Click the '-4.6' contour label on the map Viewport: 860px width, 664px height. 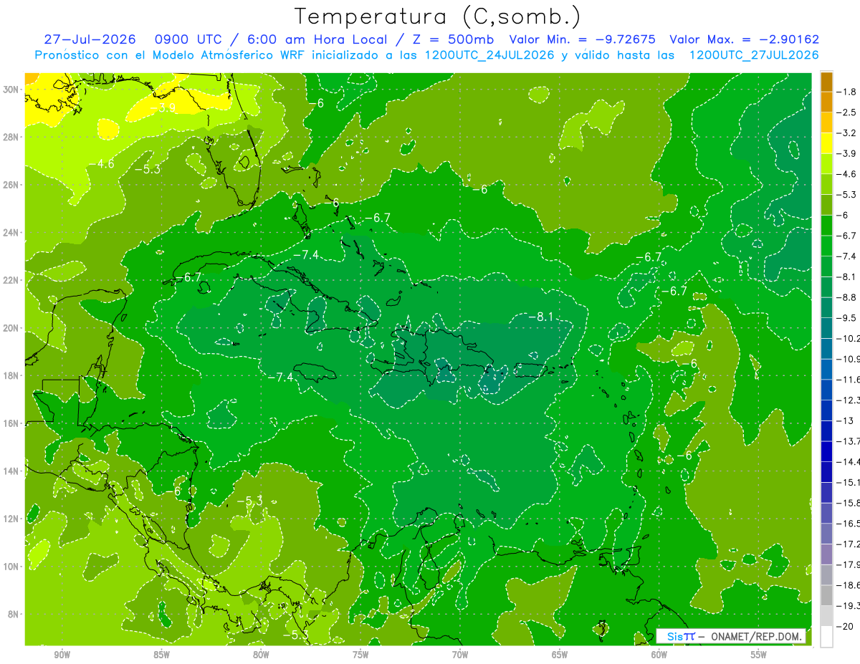pos(101,164)
